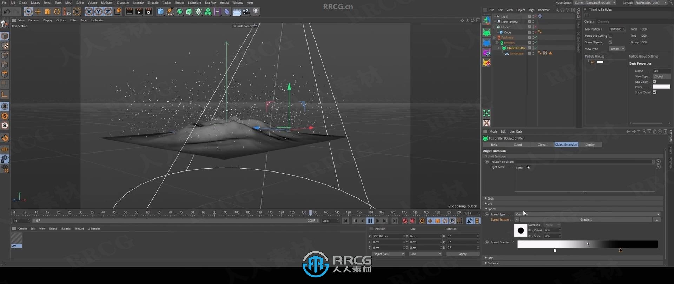Open the Cloner (MoGraph) objects icon
This screenshot has width=674, height=284.
point(198,12)
